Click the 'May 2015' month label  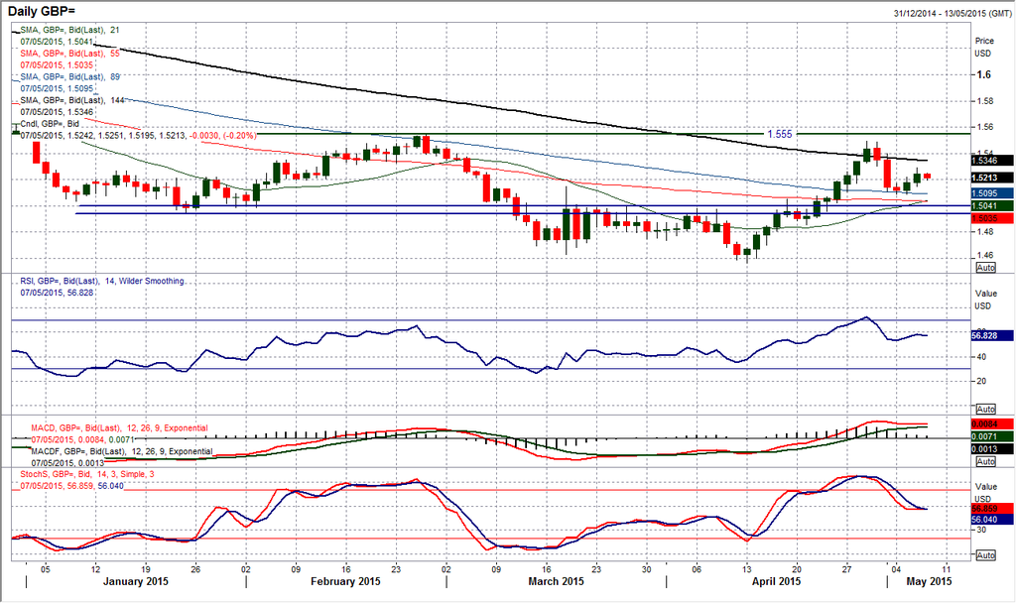(x=929, y=581)
